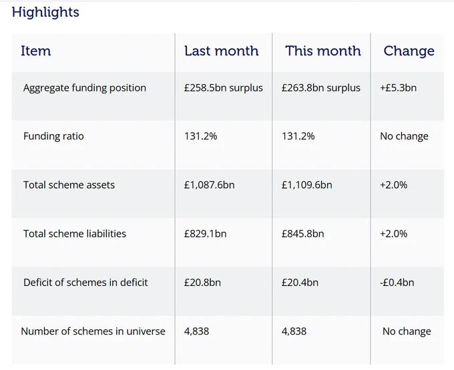This screenshot has width=454, height=370.
Task: Select Deficit of schemes in deficit label
Action: [85, 283]
